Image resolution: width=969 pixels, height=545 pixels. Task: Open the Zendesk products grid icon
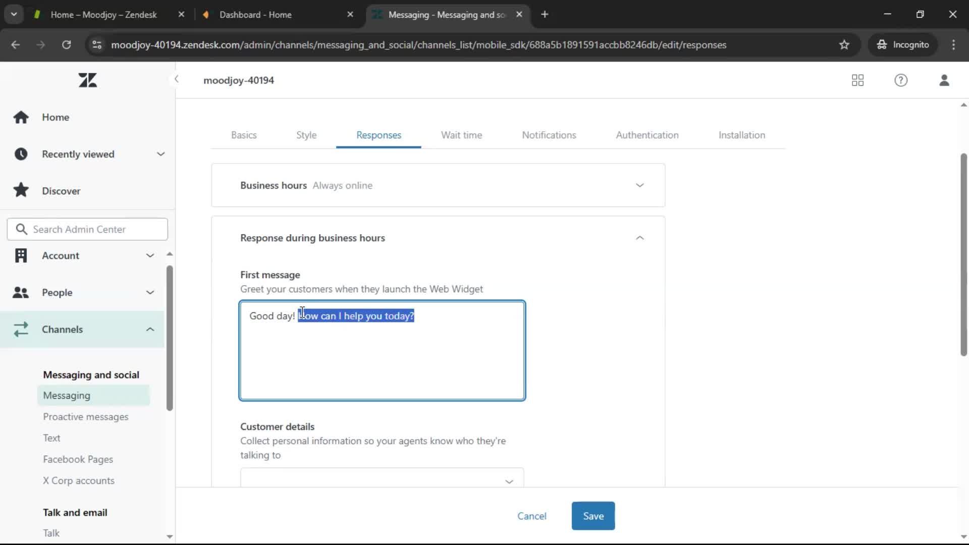(x=857, y=80)
